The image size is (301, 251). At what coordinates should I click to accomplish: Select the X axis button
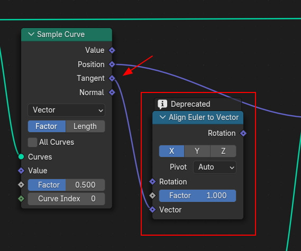171,151
